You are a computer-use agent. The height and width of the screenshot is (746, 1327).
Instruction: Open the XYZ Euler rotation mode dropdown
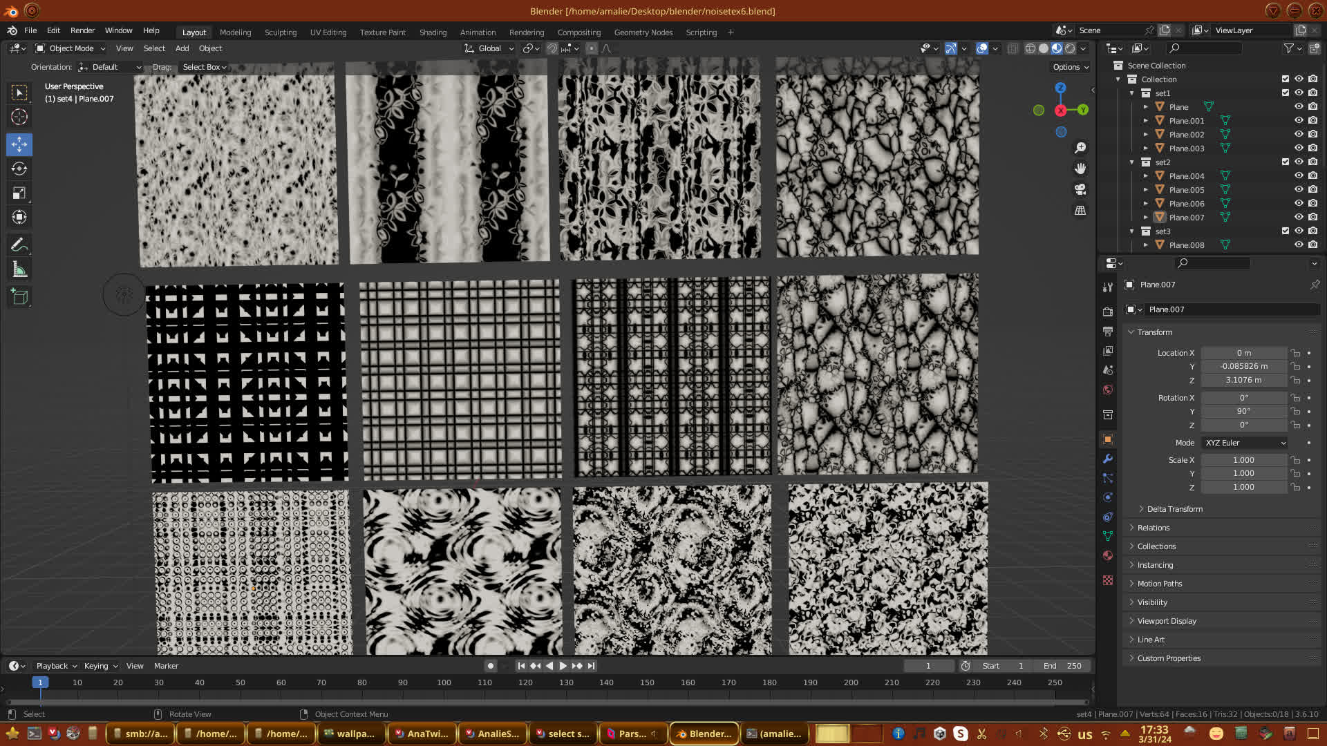coord(1245,443)
